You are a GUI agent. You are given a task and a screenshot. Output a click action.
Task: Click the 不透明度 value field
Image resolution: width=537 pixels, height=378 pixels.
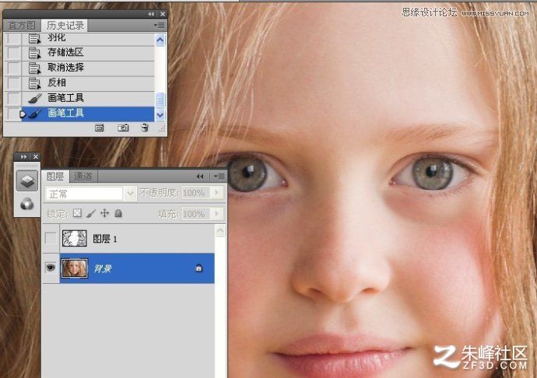pyautogui.click(x=196, y=193)
